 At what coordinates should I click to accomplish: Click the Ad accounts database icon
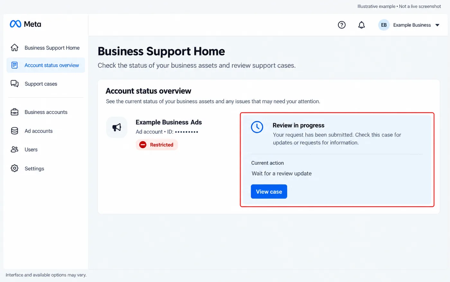click(14, 131)
